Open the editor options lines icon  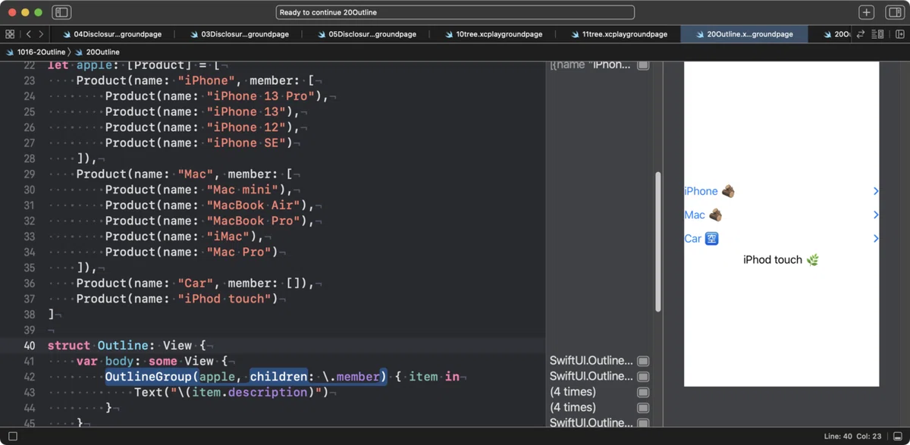coord(878,34)
